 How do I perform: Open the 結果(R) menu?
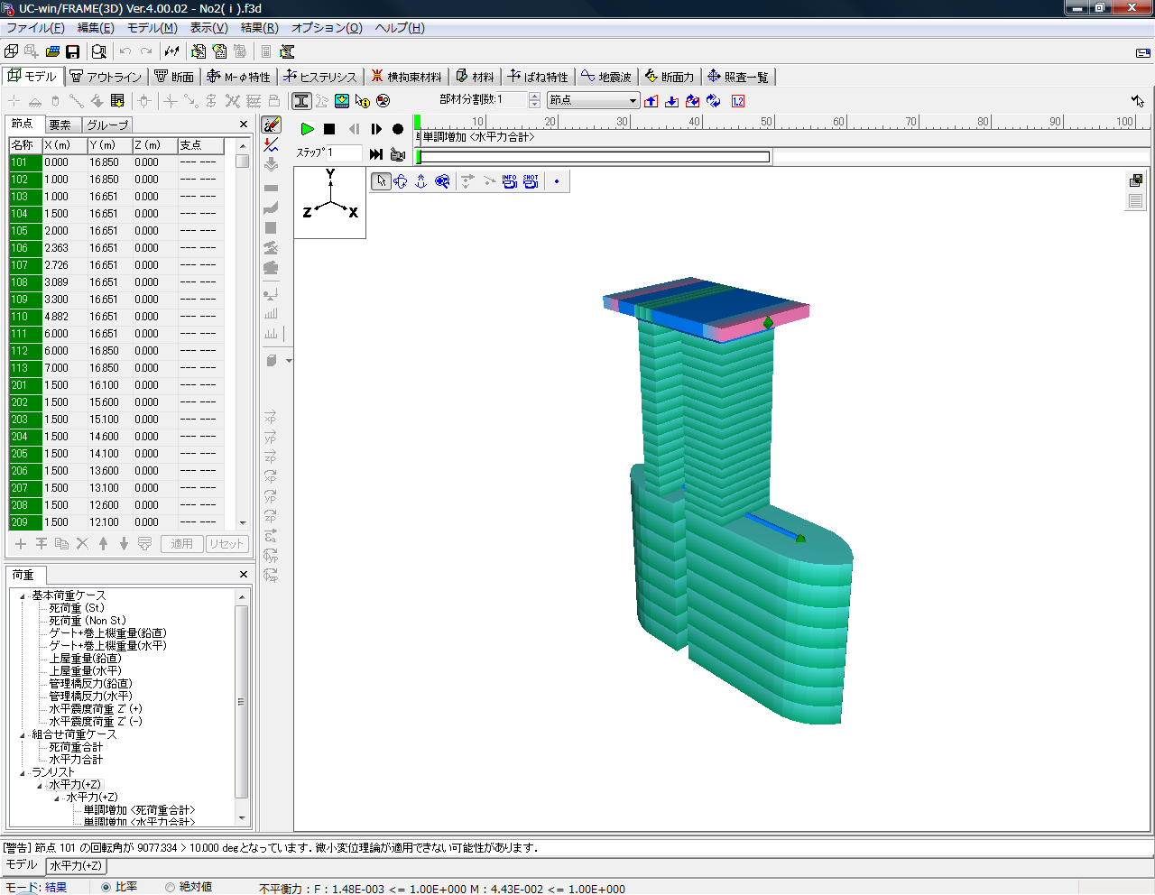pos(259,28)
